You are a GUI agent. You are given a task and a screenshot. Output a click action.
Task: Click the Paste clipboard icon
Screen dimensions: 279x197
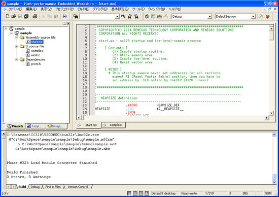point(56,16)
